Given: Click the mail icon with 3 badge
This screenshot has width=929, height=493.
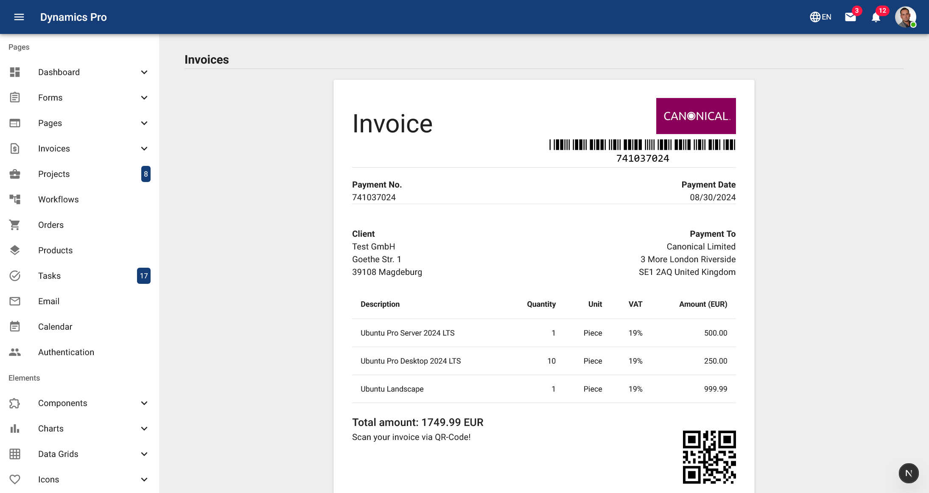Looking at the screenshot, I should pos(851,17).
